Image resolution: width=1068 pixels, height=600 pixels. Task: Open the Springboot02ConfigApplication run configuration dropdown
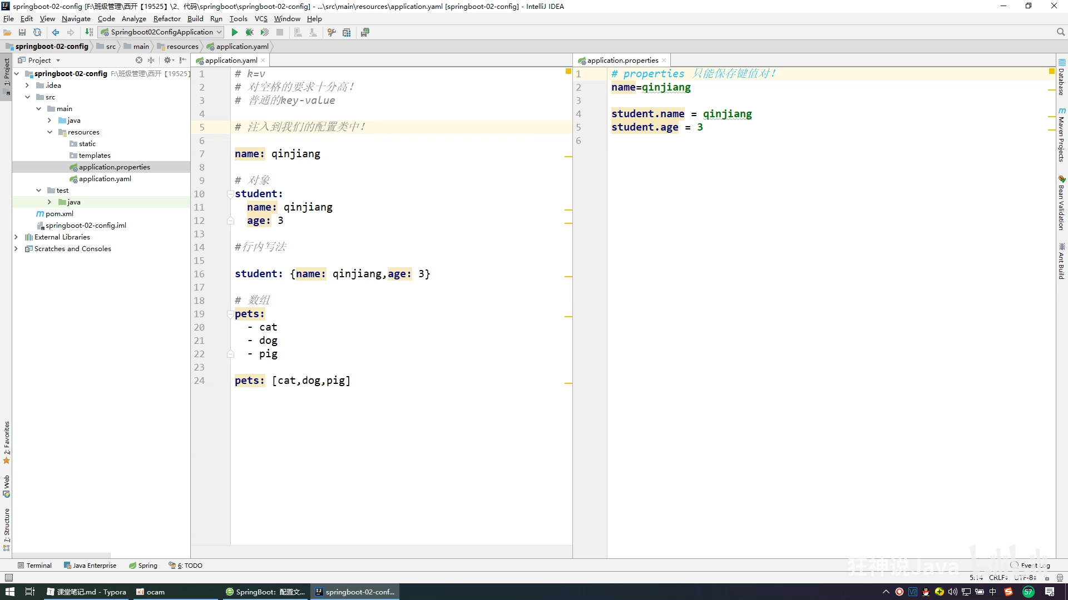(161, 32)
